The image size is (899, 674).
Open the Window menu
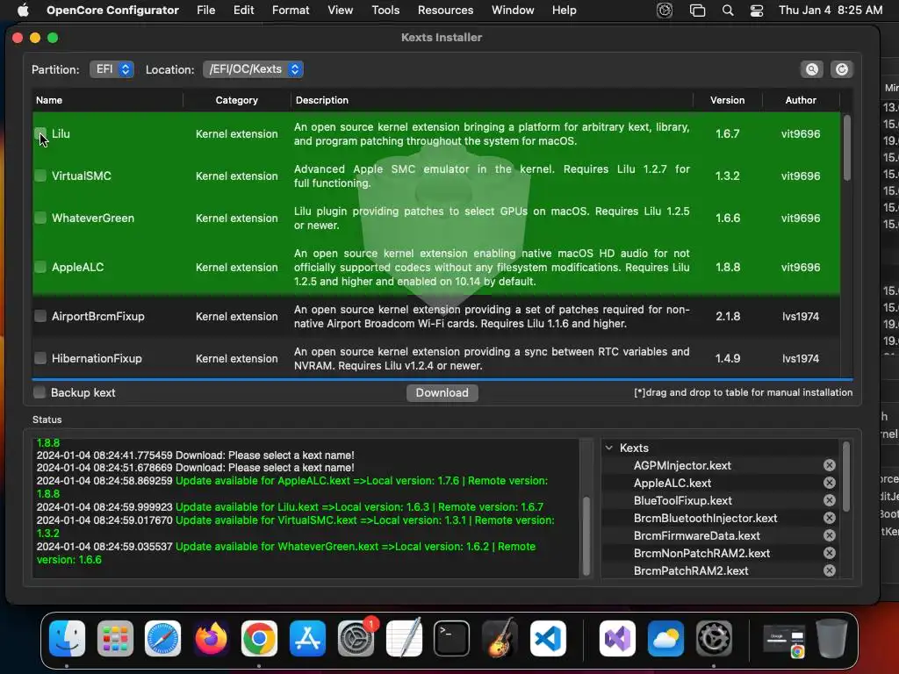coord(513,11)
